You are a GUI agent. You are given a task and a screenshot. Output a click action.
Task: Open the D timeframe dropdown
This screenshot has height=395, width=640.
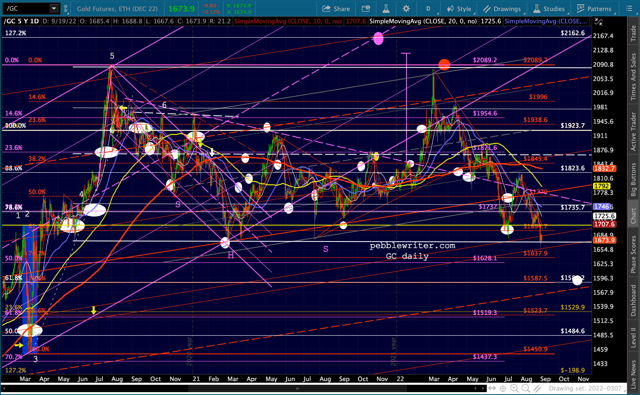pyautogui.click(x=428, y=9)
